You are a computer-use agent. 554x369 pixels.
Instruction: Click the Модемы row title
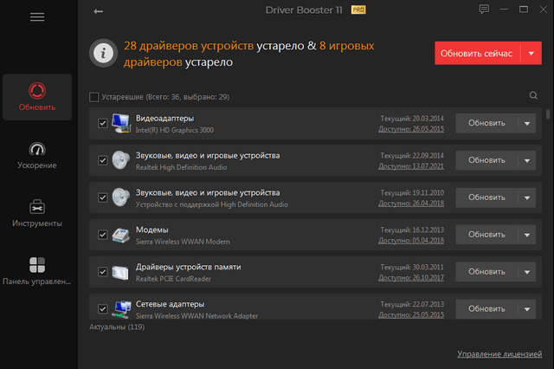pyautogui.click(x=152, y=230)
